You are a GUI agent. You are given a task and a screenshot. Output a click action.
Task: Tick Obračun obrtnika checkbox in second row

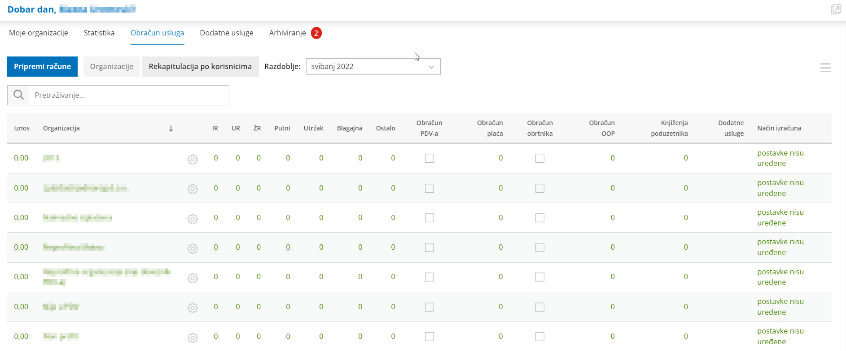[x=540, y=188]
